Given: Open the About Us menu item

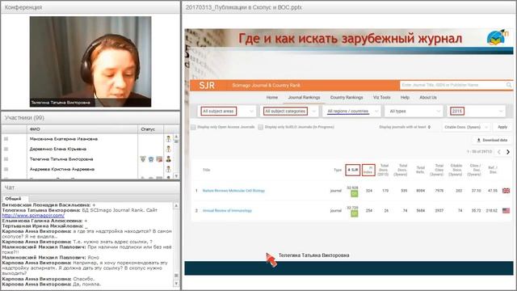Looking at the screenshot, I should coord(428,97).
